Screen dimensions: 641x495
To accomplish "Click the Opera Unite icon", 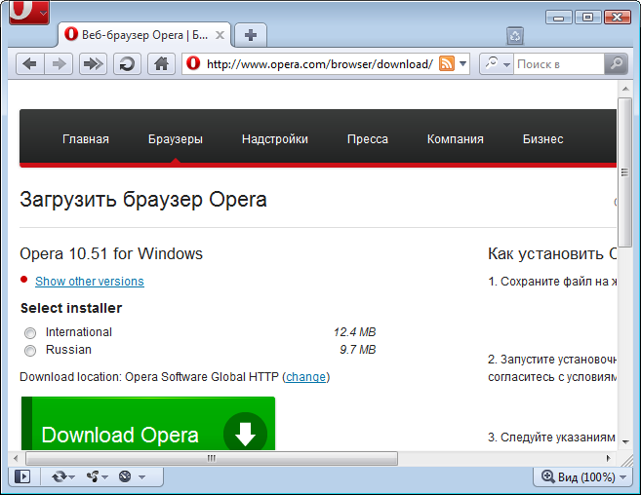I will pos(93,476).
